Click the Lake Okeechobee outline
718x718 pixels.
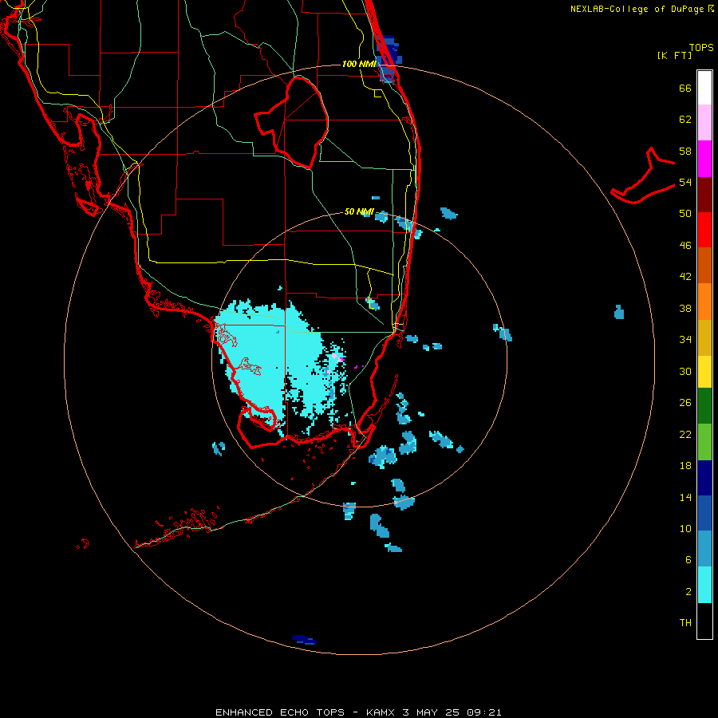(292, 121)
